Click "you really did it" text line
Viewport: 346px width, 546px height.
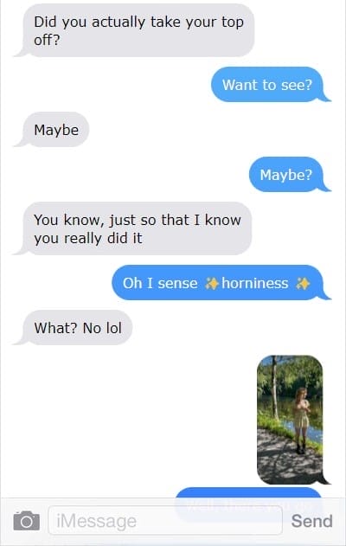88,239
